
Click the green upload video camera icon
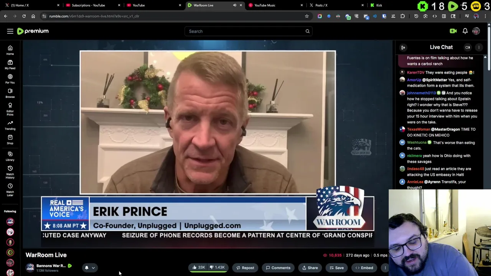(x=453, y=31)
